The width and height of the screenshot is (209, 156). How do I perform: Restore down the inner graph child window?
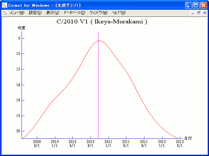tap(198, 13)
